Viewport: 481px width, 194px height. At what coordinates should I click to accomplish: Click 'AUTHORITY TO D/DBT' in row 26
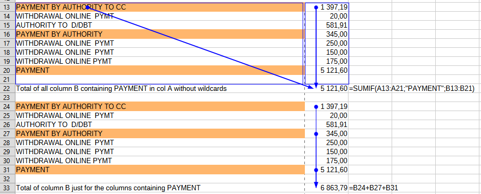[x=54, y=124]
